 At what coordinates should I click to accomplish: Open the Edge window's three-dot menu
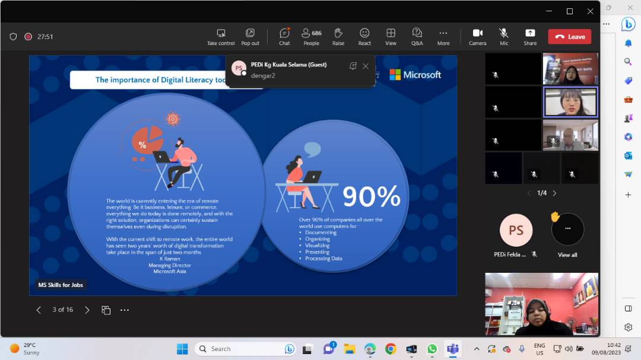tap(606, 24)
